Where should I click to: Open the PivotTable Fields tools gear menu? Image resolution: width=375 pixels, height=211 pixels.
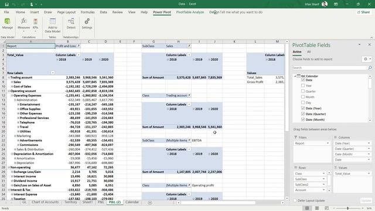[x=367, y=59]
